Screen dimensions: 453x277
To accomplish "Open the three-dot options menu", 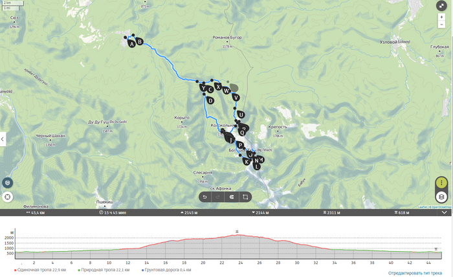I will [x=441, y=183].
